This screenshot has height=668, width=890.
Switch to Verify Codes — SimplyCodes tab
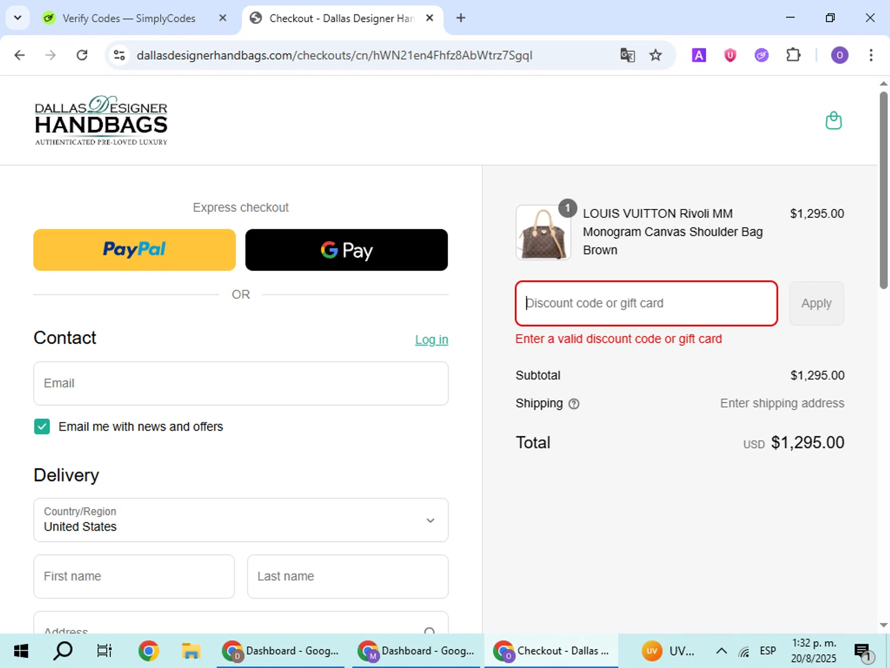129,18
